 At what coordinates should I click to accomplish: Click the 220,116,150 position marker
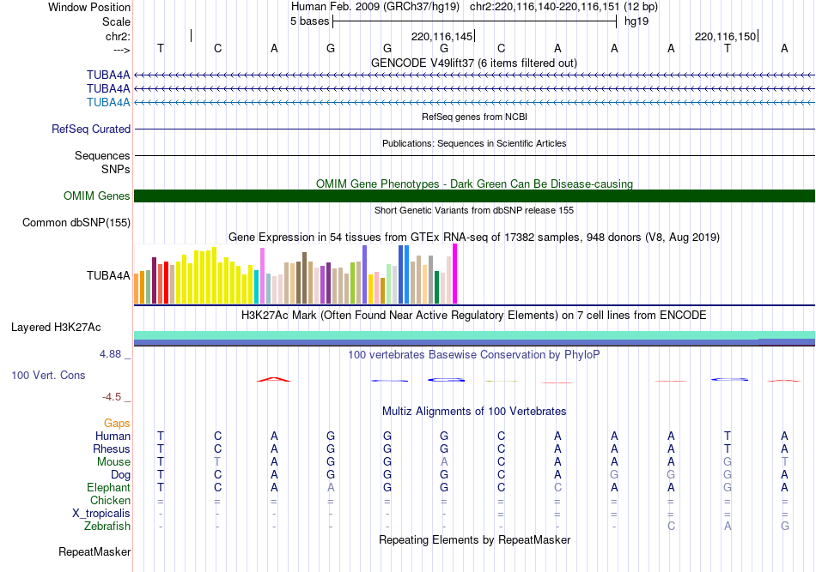click(725, 36)
